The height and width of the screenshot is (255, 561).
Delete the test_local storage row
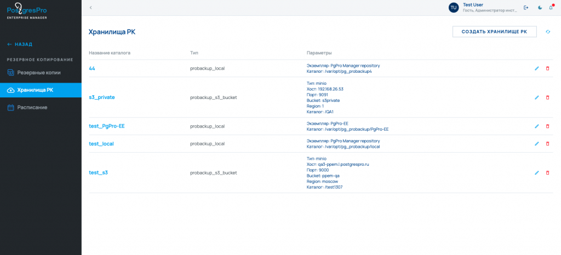(x=547, y=143)
